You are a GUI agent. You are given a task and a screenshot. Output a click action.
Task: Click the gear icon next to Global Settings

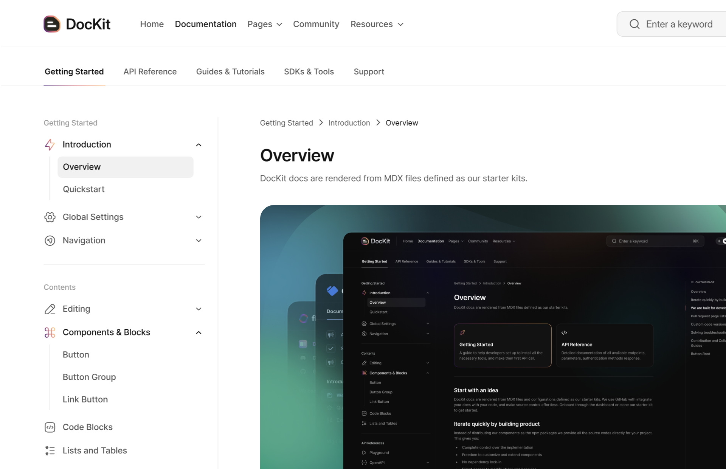[x=50, y=217]
